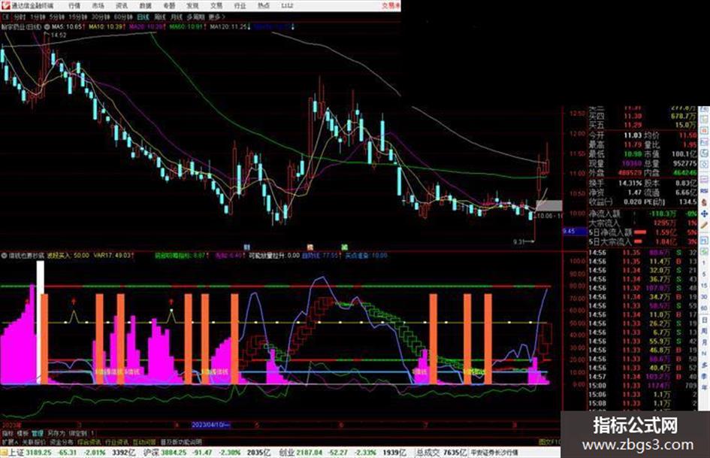Image resolution: width=710 pixels, height=458 pixels.
Task: Click the 2023/04/10 date marker on time axis
Action: pos(211,425)
